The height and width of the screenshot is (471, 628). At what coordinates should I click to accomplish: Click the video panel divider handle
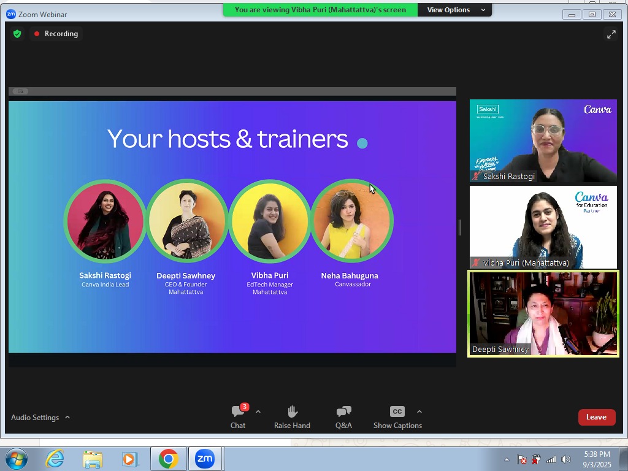click(460, 228)
